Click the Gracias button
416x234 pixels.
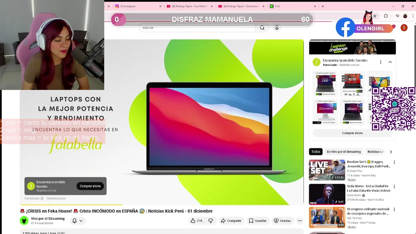[x=282, y=221]
